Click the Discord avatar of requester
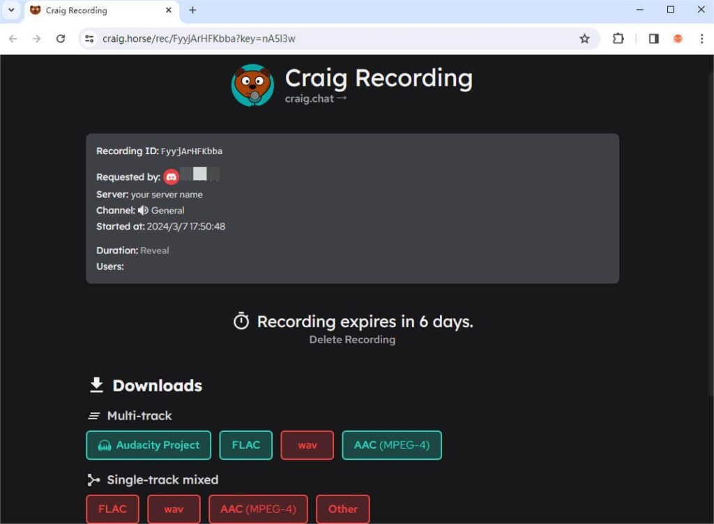Screen dimensions: 714x524 (x=172, y=177)
